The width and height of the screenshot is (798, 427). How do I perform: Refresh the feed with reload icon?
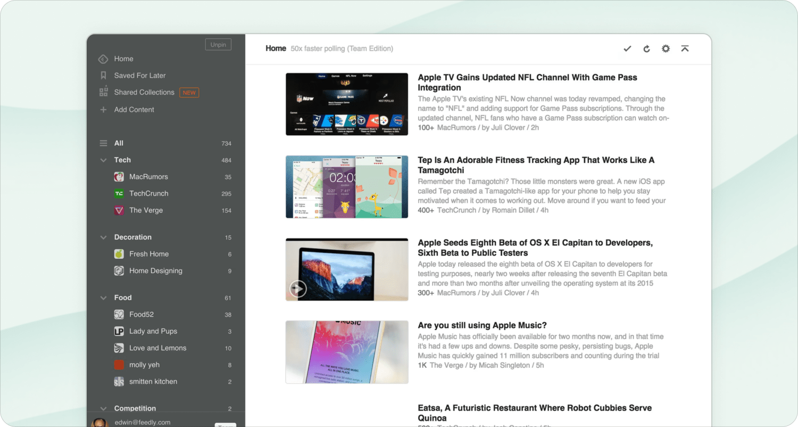(x=646, y=48)
